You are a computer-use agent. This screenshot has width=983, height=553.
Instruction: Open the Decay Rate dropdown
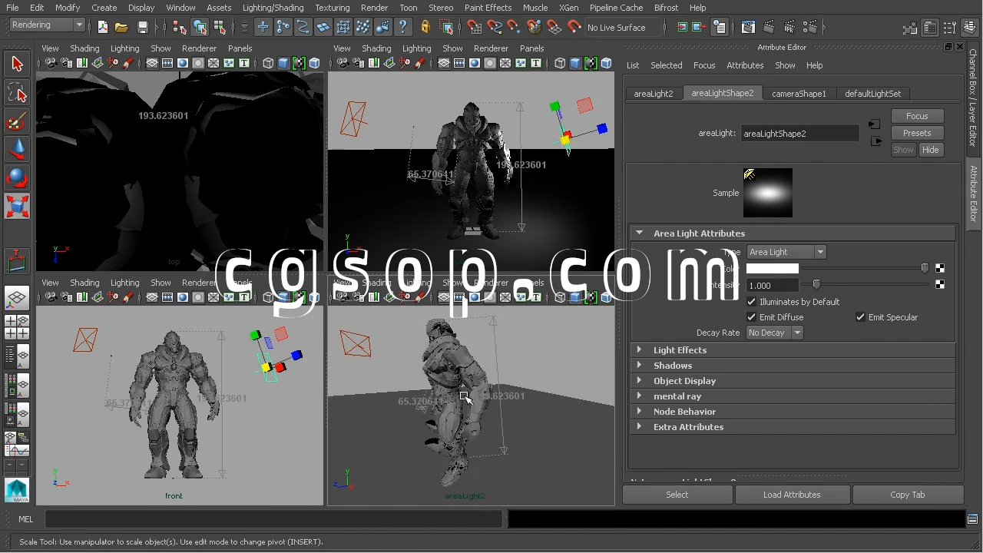pos(775,333)
